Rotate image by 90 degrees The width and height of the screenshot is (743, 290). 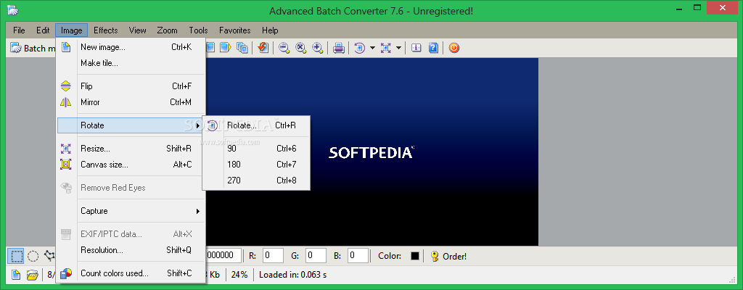(x=256, y=149)
